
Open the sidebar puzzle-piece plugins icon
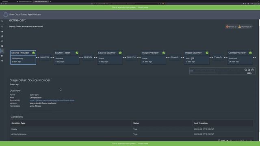tap(2, 46)
